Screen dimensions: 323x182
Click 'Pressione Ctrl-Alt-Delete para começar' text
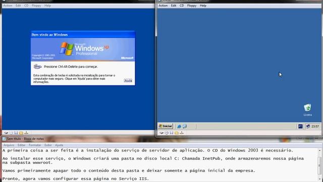pyautogui.click(x=71, y=67)
